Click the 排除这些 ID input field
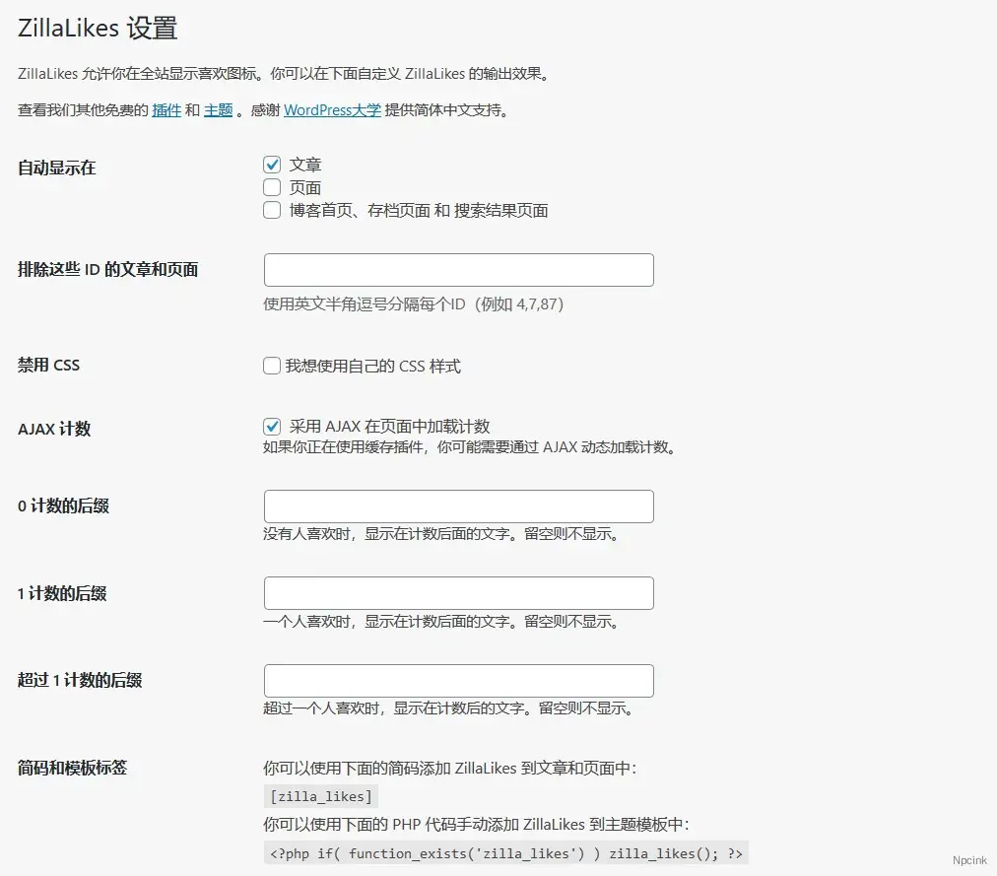997x876 pixels. (x=458, y=269)
